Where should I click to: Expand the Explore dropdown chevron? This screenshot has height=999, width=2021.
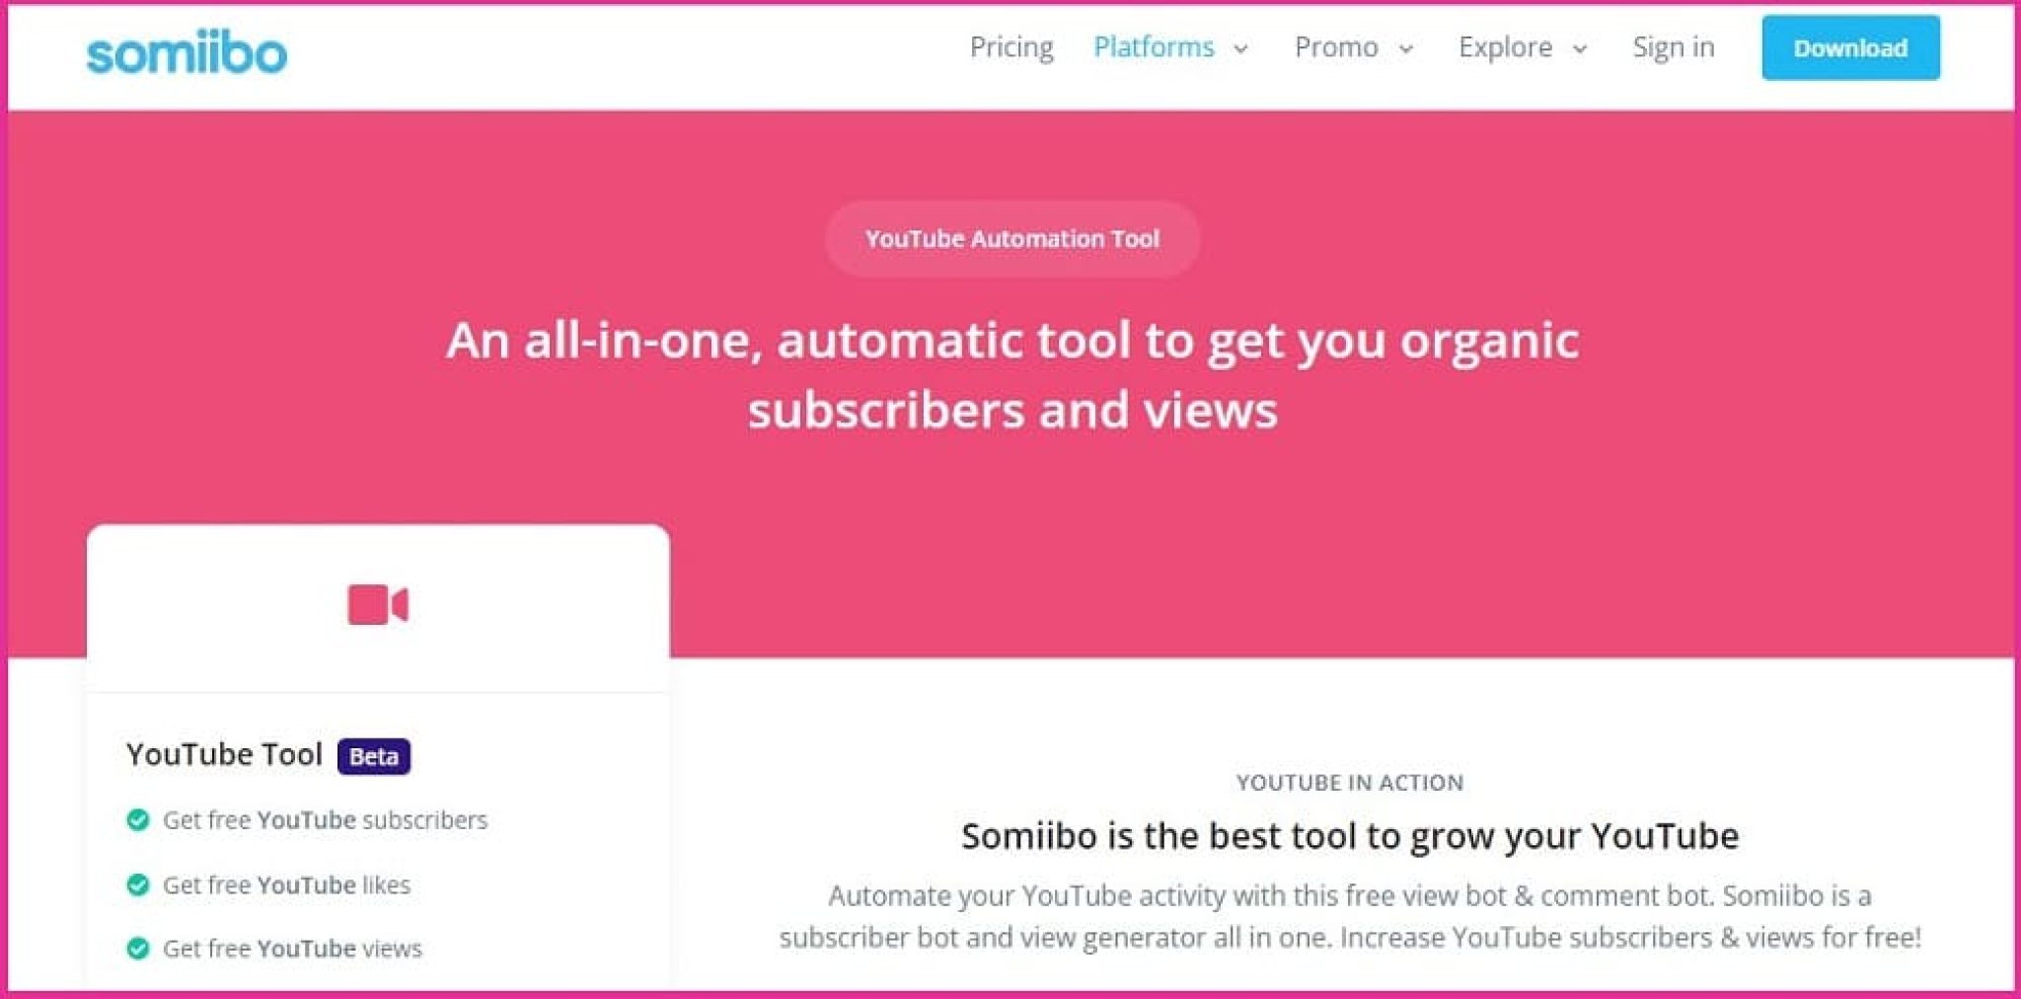click(1580, 49)
